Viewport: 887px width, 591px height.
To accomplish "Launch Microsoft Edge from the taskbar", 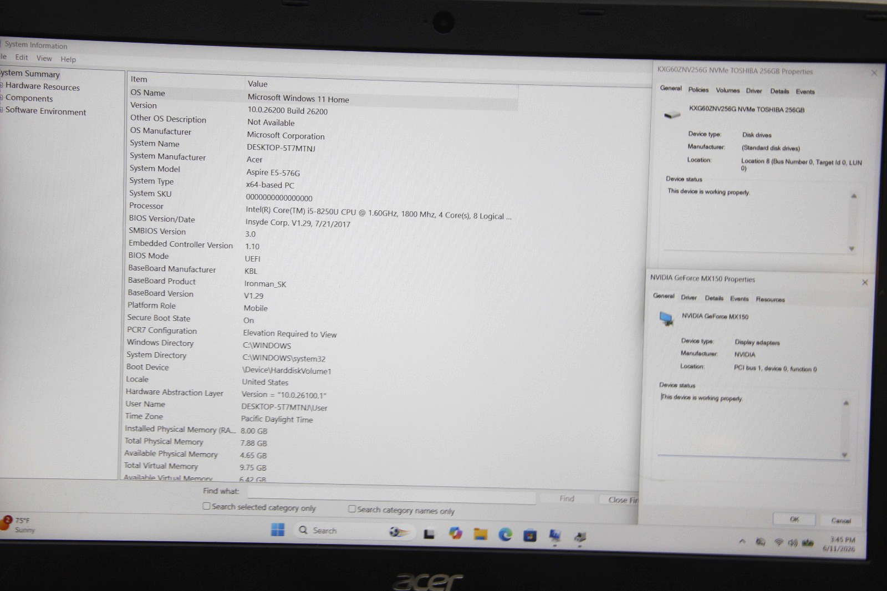I will 505,534.
